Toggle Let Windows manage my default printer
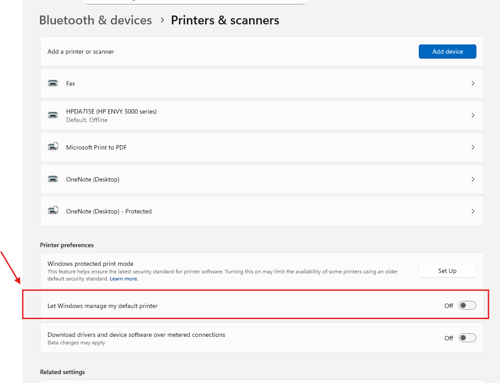 pyautogui.click(x=467, y=305)
